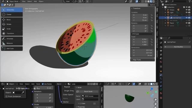Open the Options dropdown in viewport
The image size is (192, 108).
[153, 5]
